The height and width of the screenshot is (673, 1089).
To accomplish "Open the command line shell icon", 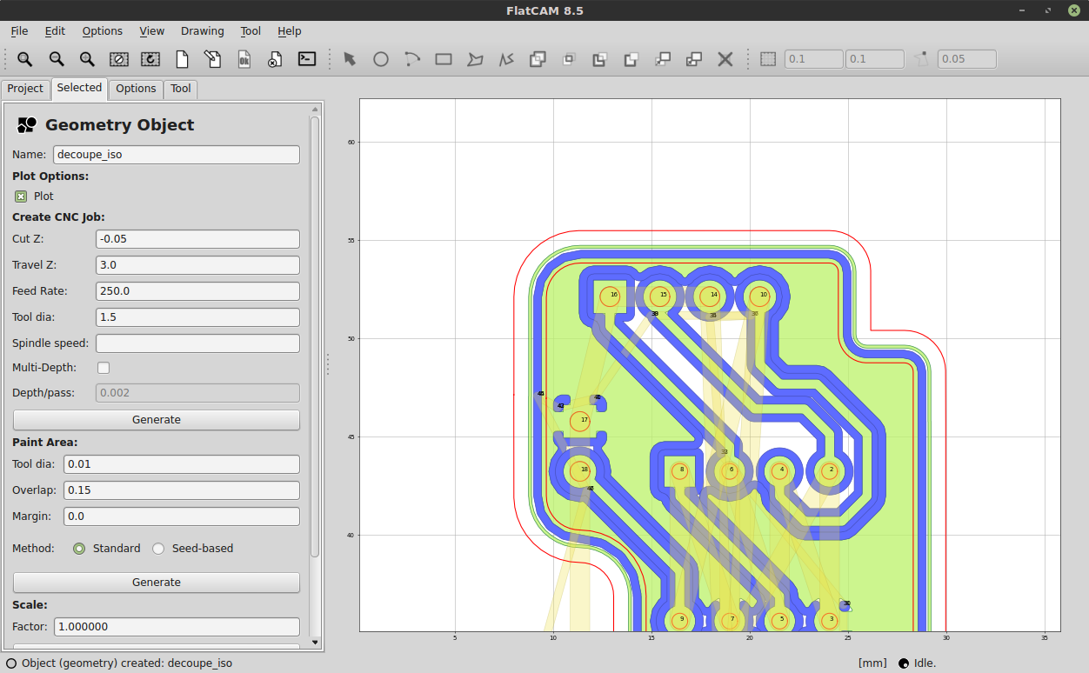I will pyautogui.click(x=307, y=59).
